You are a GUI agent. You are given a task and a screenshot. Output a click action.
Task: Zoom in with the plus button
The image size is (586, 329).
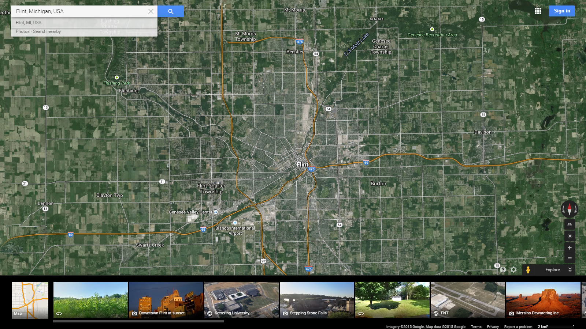(570, 248)
